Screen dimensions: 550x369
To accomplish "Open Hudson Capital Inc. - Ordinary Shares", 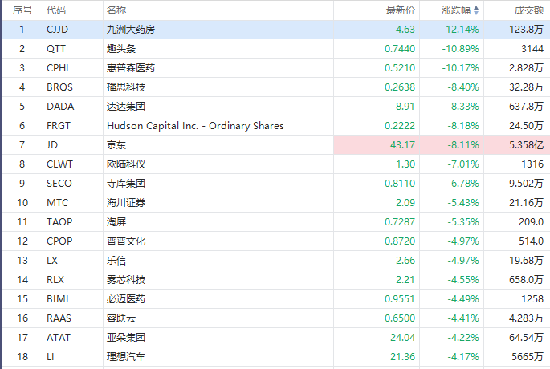I will pos(195,126).
